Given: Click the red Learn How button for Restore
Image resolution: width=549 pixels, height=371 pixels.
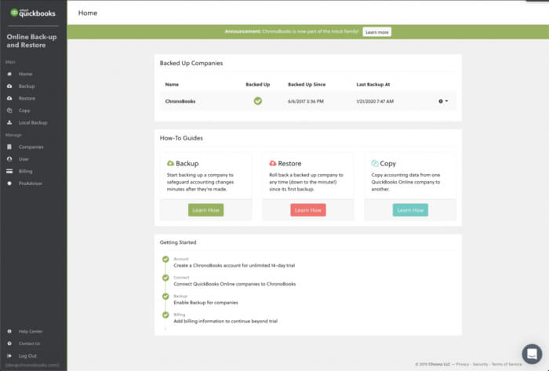Looking at the screenshot, I should point(308,210).
